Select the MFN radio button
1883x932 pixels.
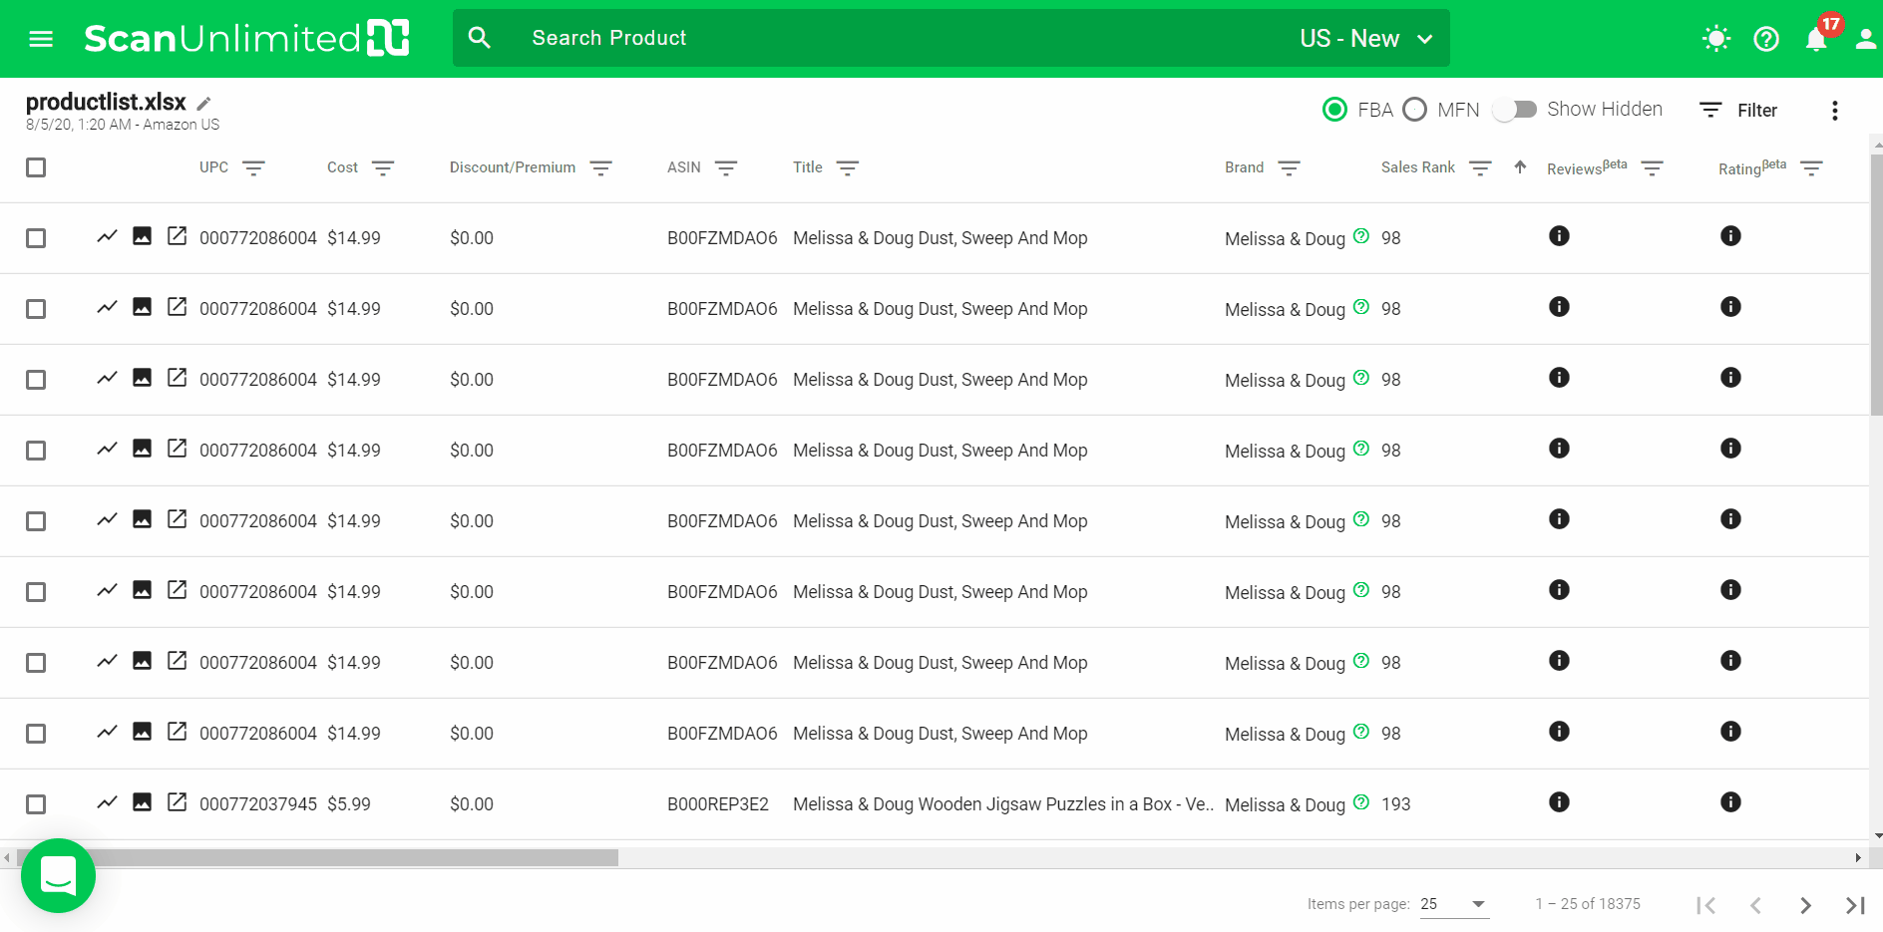pyautogui.click(x=1414, y=110)
